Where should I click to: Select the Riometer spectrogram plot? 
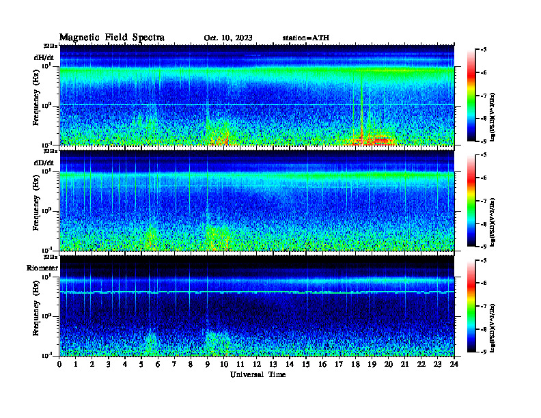tap(257, 305)
